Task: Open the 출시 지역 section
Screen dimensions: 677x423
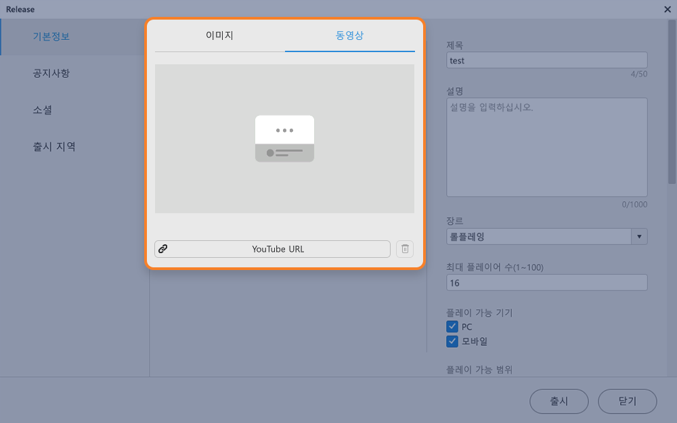Action: pyautogui.click(x=54, y=147)
